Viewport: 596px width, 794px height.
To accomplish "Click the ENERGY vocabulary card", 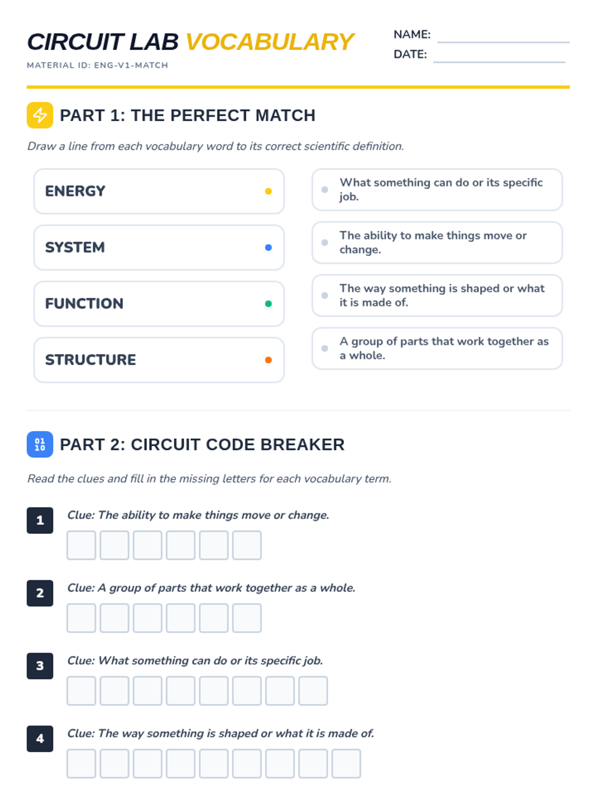I will pos(159,191).
